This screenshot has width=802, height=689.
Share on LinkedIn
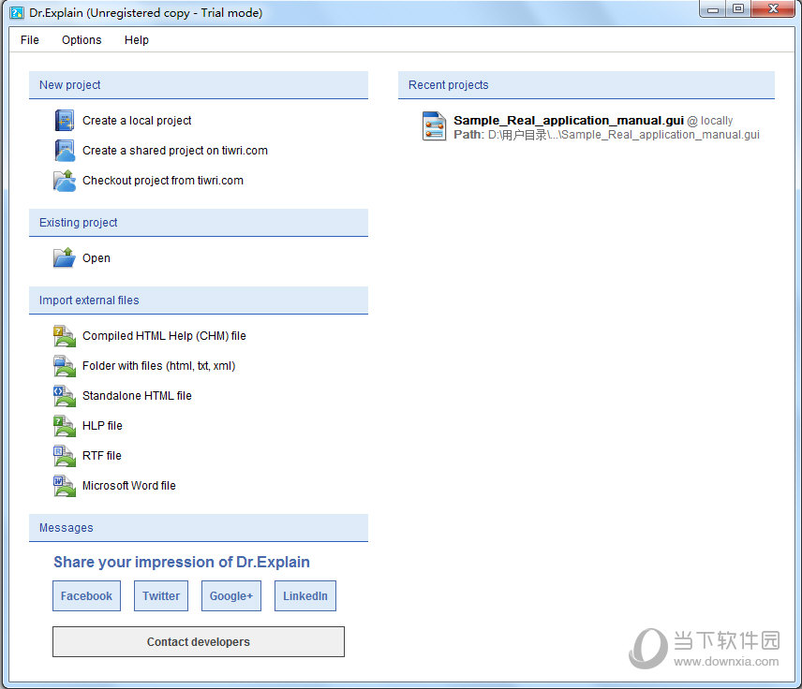pos(305,596)
